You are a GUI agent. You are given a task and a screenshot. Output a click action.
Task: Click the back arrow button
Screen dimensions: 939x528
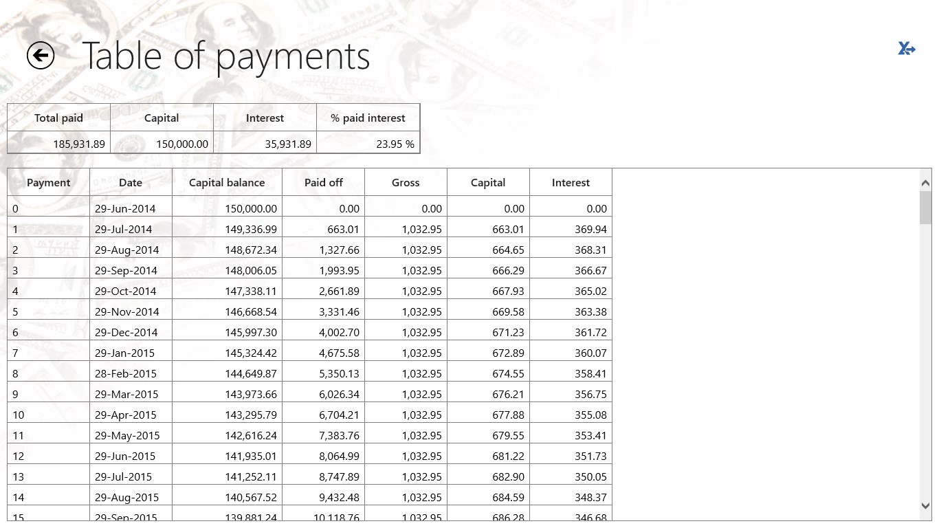pyautogui.click(x=41, y=56)
